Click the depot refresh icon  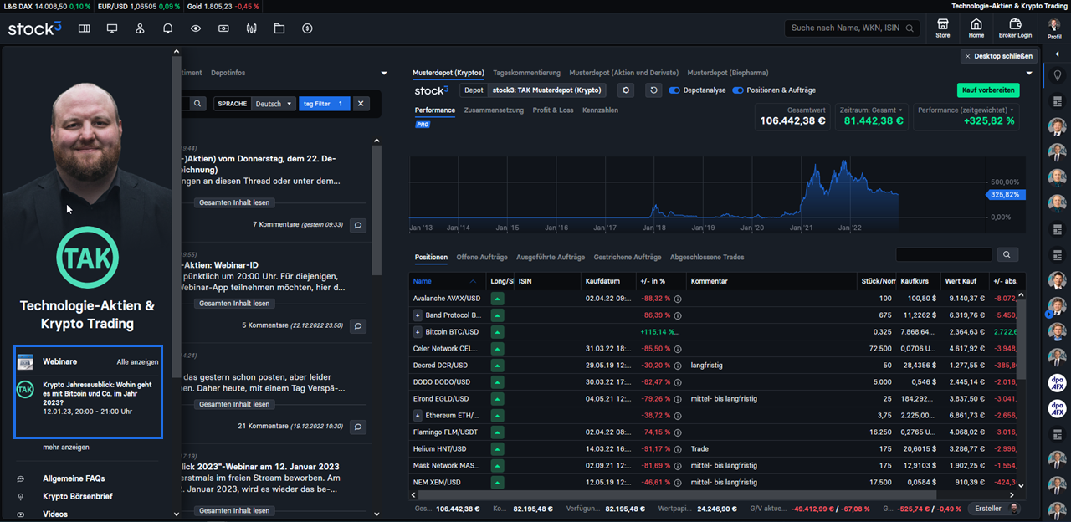point(654,90)
